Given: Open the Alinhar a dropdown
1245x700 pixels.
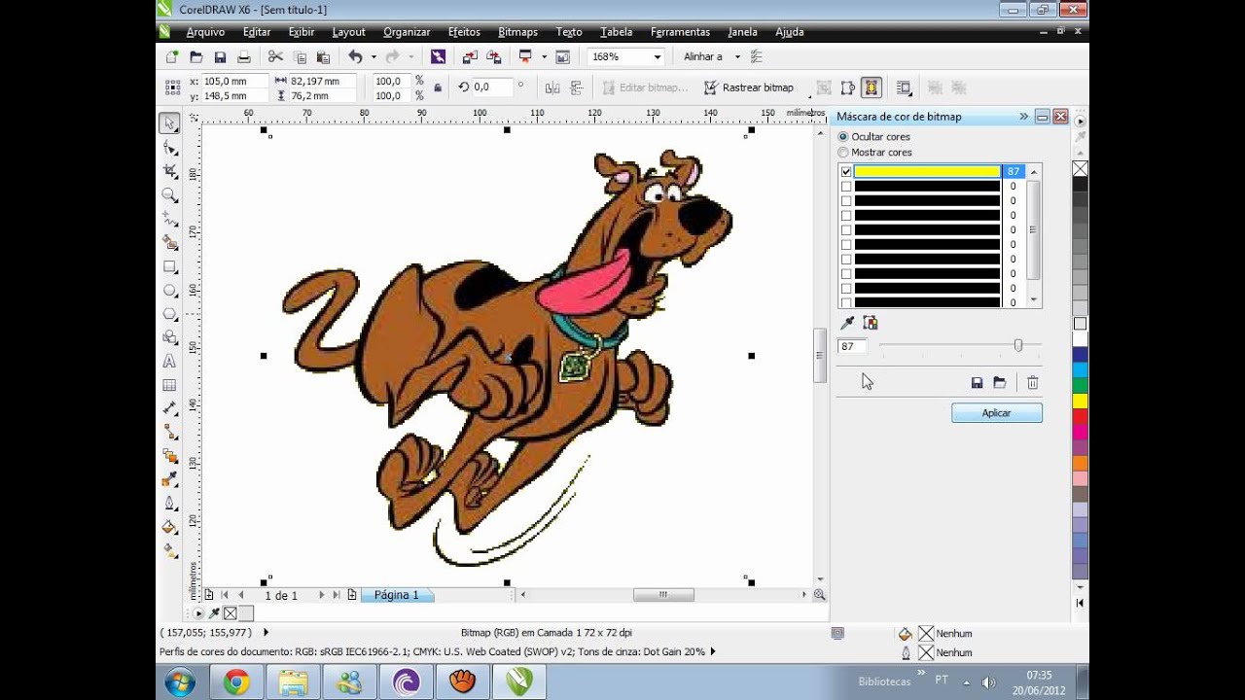Looking at the screenshot, I should pyautogui.click(x=737, y=57).
